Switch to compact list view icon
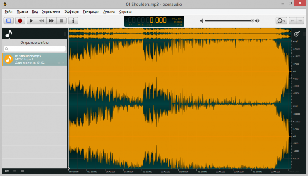 (x=15, y=171)
